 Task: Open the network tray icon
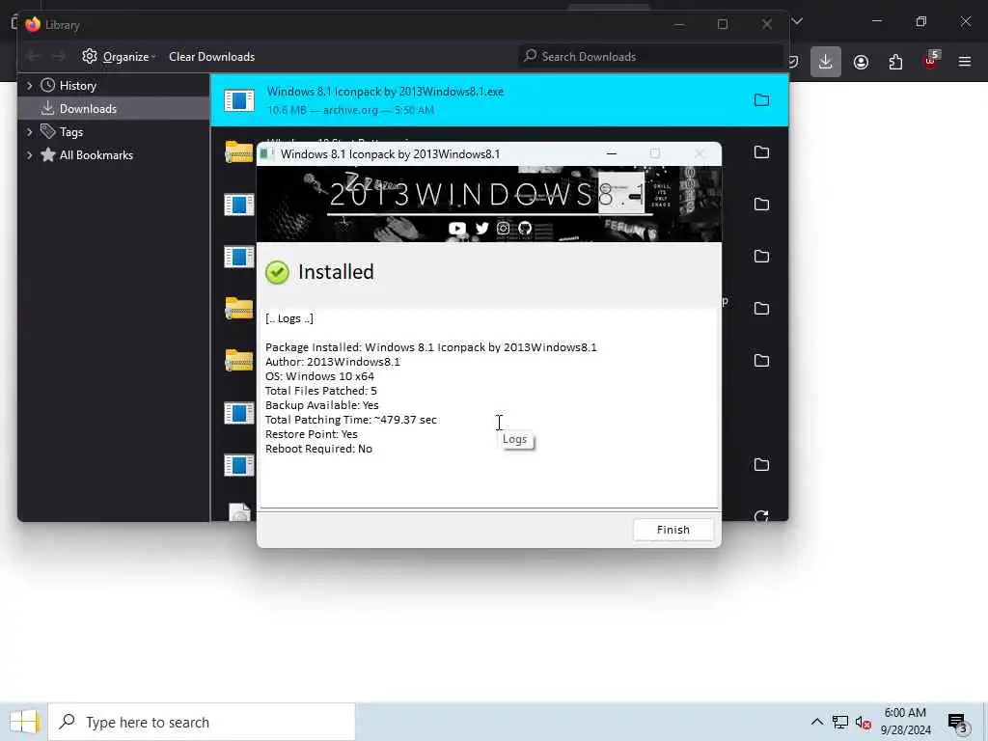tap(840, 722)
